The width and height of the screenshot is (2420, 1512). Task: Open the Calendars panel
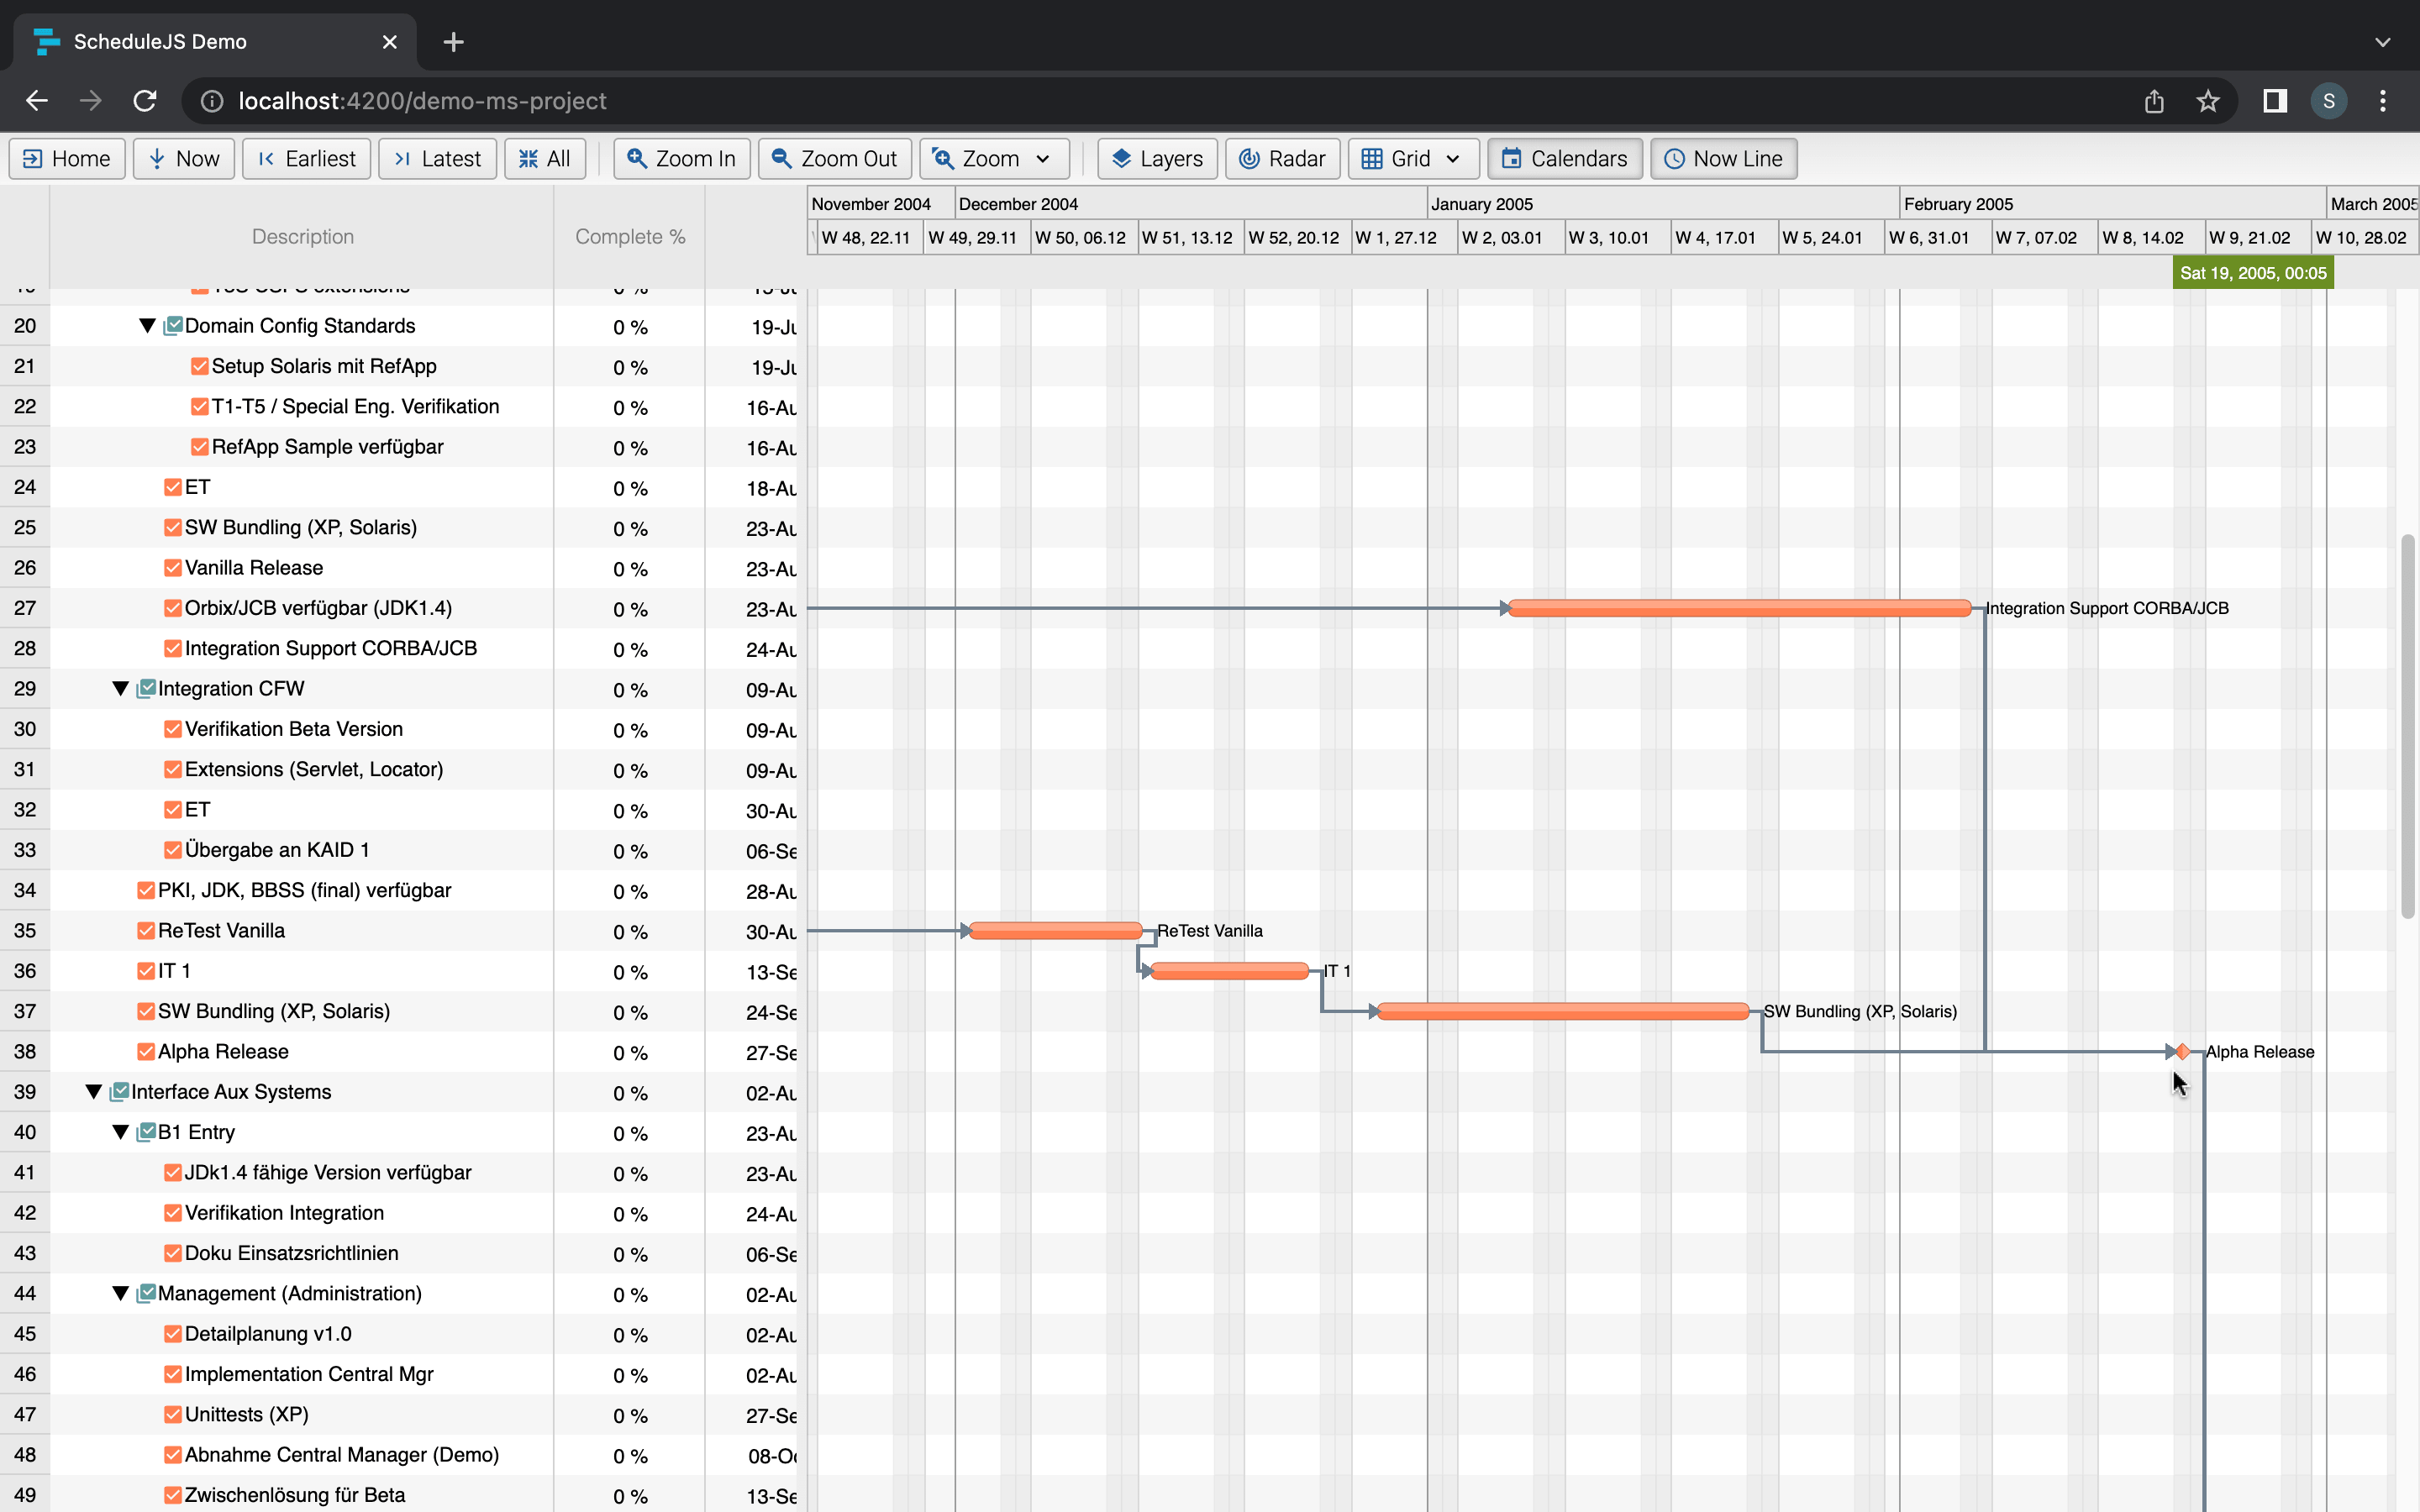click(x=1513, y=158)
